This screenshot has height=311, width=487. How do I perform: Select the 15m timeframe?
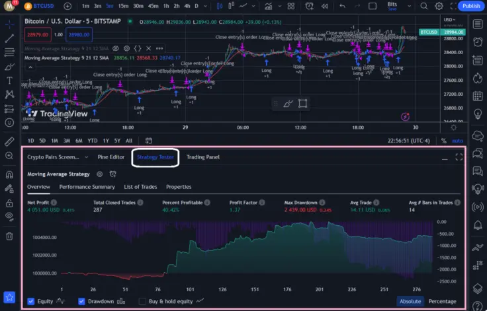click(123, 6)
